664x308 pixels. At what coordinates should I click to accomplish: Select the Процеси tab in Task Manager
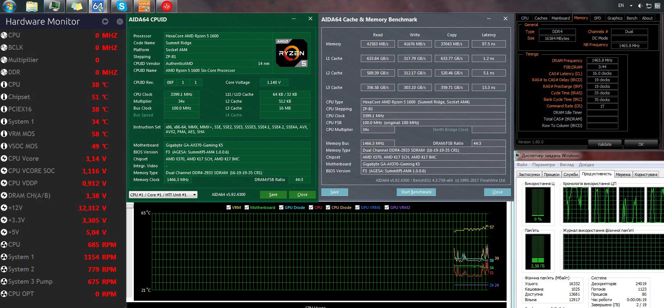[552, 174]
